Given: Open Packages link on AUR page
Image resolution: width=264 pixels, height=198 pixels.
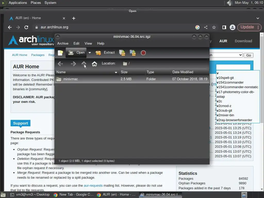Looking at the screenshot, I should (38, 55).
